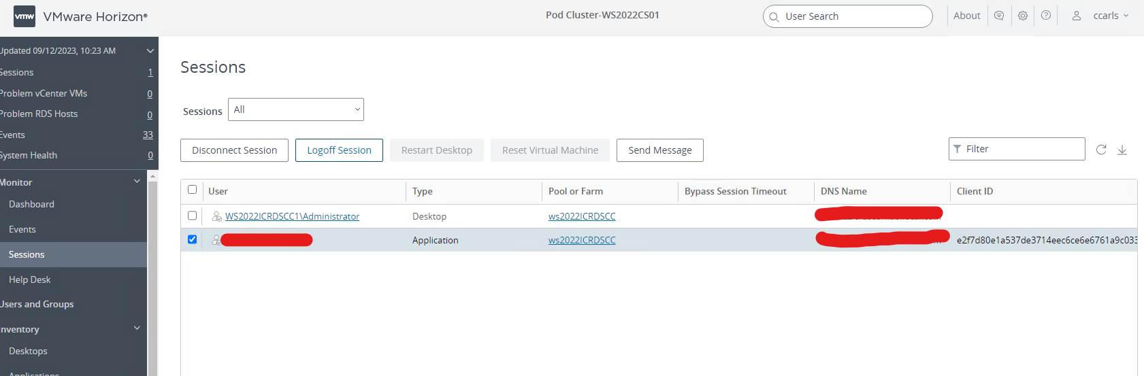
Task: Click the Disconnect Session button
Action: pos(234,150)
